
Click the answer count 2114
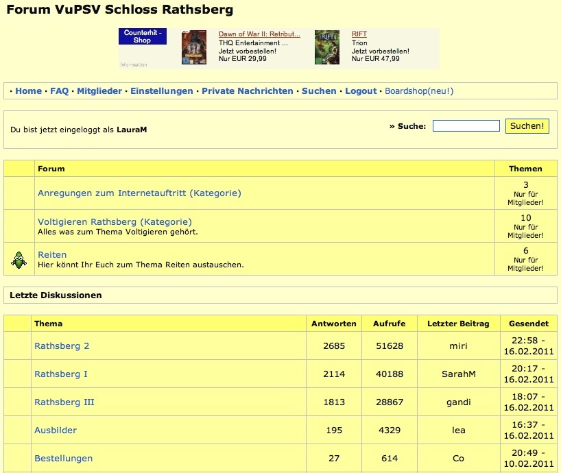tap(334, 374)
